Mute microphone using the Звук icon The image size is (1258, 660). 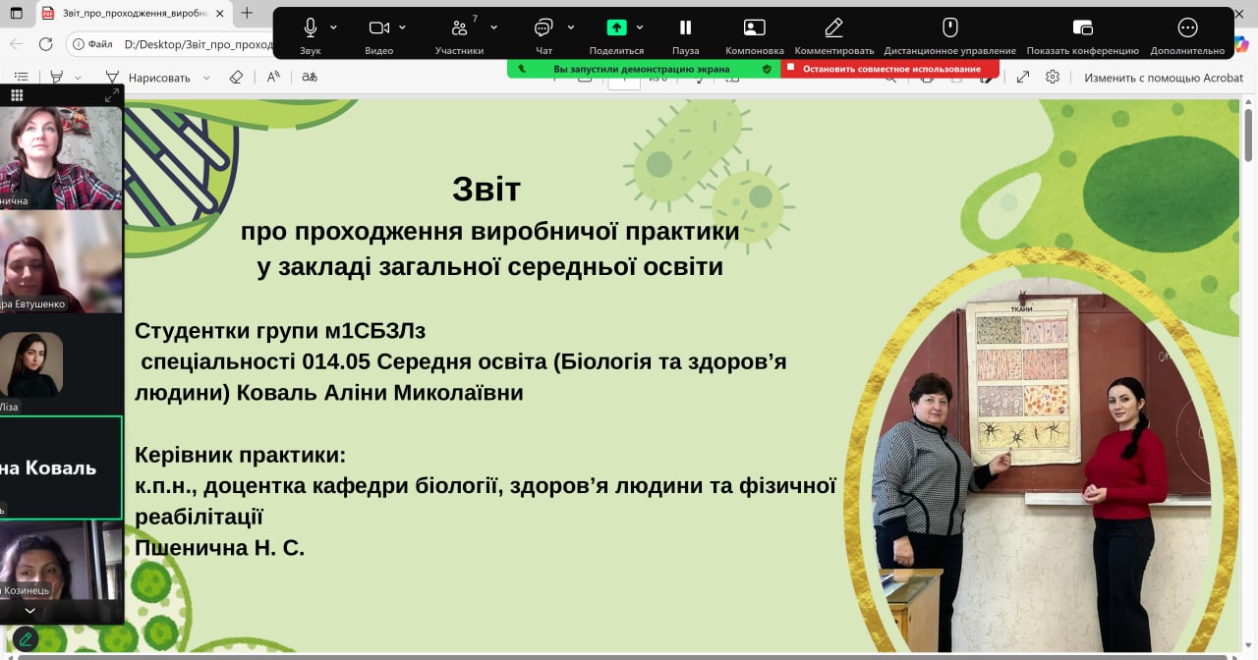(x=311, y=27)
